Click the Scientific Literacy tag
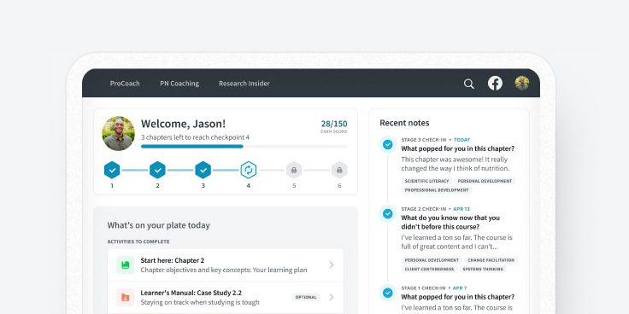The height and width of the screenshot is (314, 629). [426, 181]
